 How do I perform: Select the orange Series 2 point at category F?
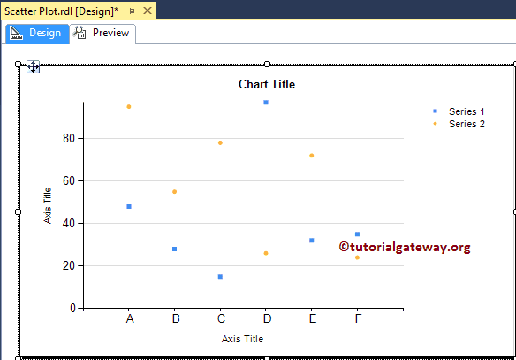357,257
